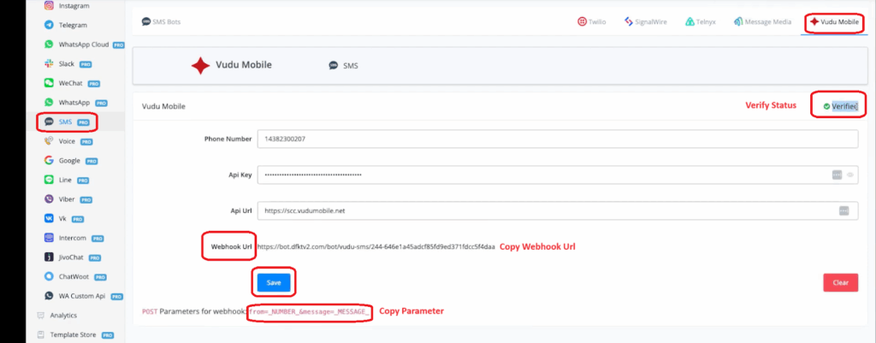The image size is (876, 343).
Task: Open the Google channel icon
Action: 50,160
